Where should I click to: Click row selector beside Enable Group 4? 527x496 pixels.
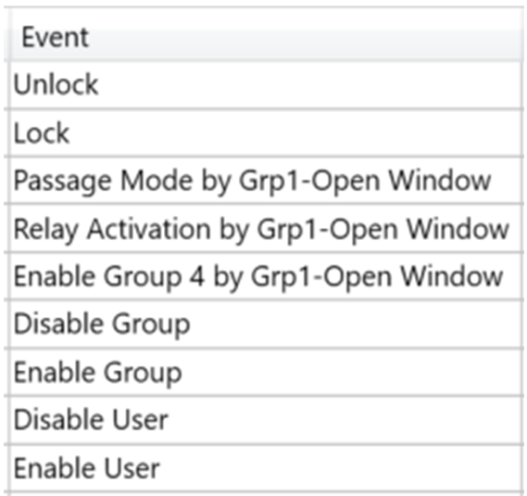point(7,276)
